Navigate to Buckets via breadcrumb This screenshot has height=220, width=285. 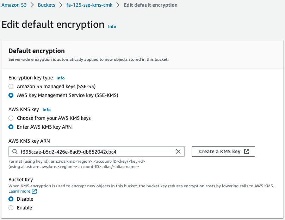pyautogui.click(x=46, y=5)
